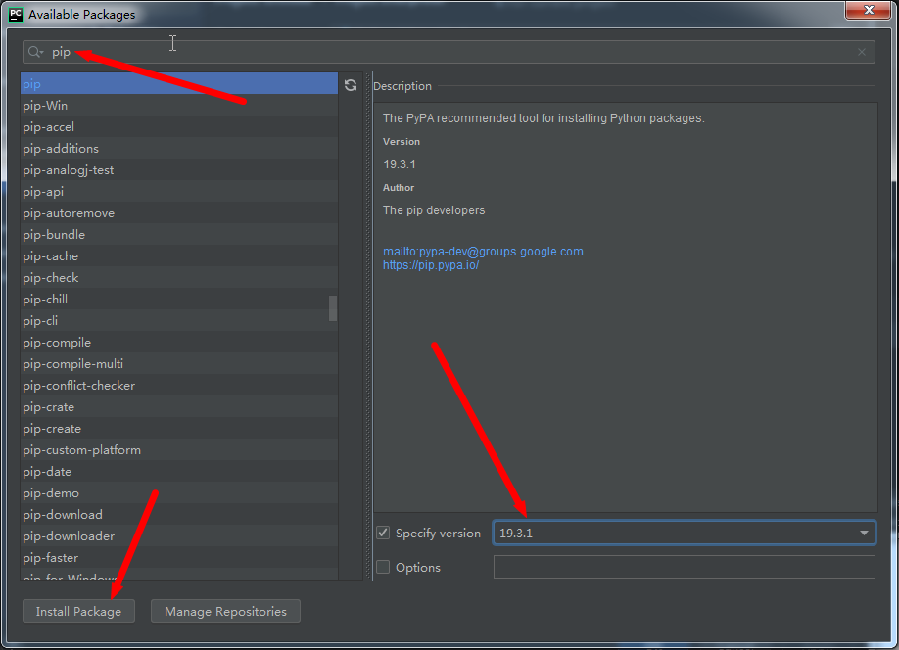
Task: Select pip-accel in the list
Action: tap(179, 126)
